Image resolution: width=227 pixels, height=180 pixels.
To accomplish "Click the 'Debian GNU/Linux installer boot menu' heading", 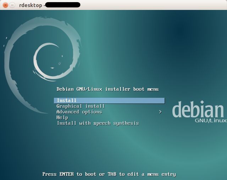I will tap(107, 89).
